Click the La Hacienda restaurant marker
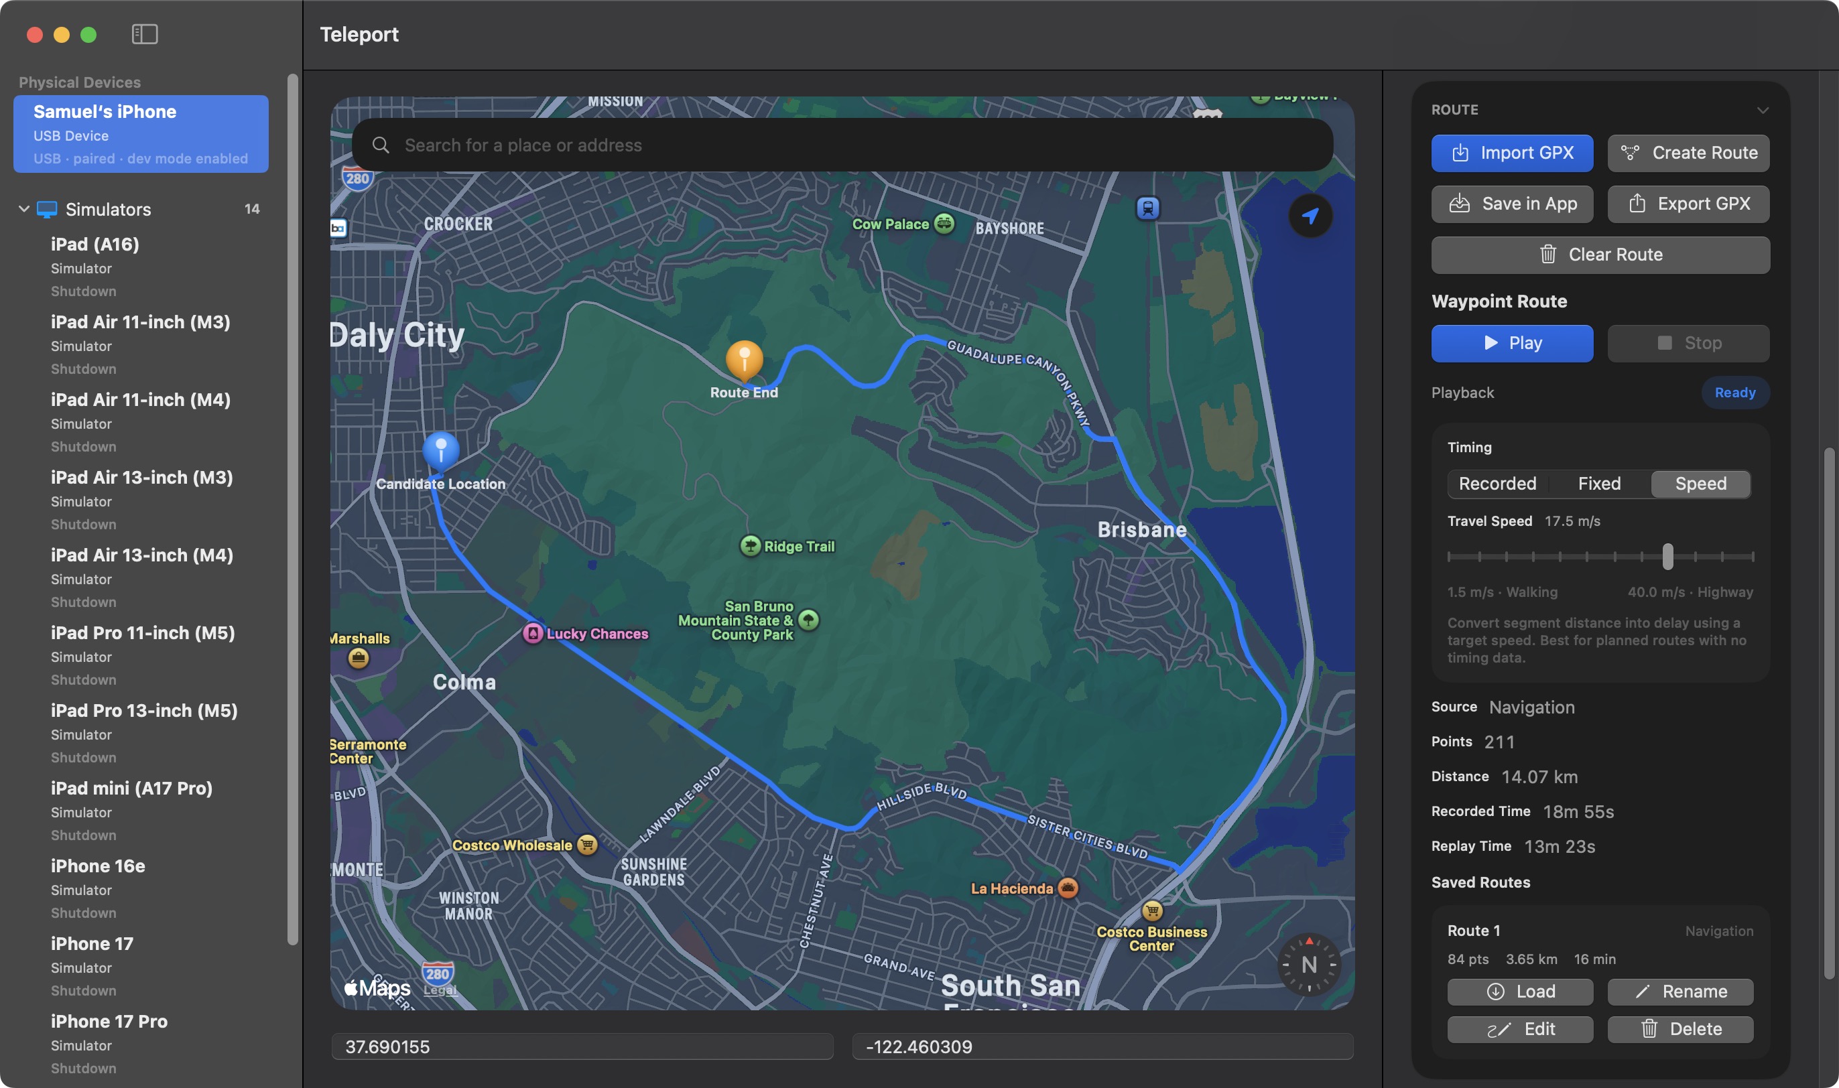Viewport: 1839px width, 1088px height. pos(1068,888)
